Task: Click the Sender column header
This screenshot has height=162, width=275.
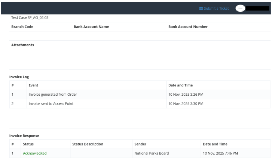Action: click(140, 144)
